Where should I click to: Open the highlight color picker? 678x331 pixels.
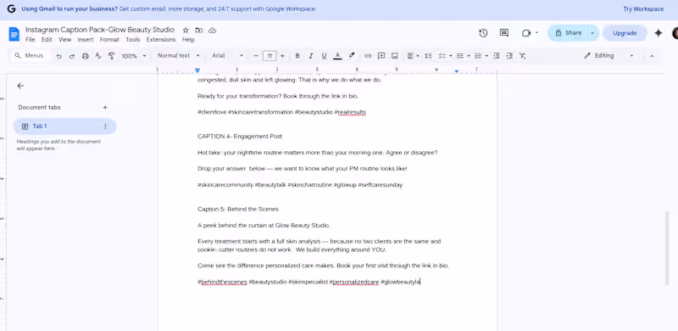coord(352,56)
